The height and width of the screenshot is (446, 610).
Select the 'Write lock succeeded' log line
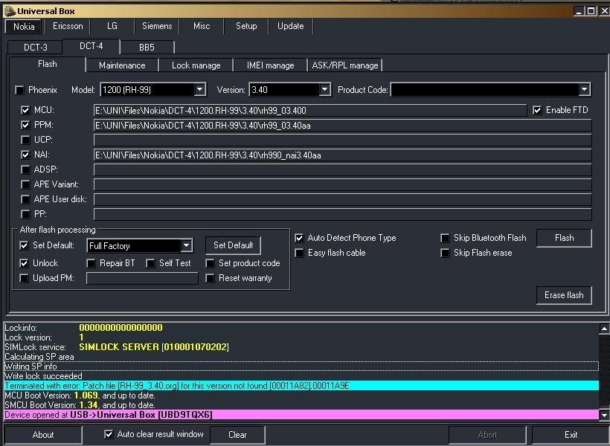(x=301, y=376)
